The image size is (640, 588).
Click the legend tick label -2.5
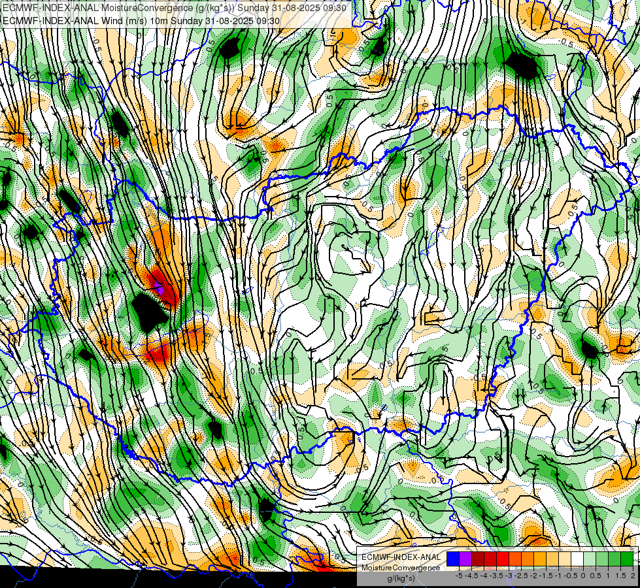(x=521, y=576)
